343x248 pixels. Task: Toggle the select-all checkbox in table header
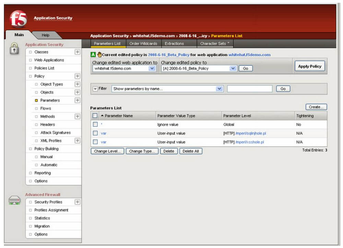95,116
